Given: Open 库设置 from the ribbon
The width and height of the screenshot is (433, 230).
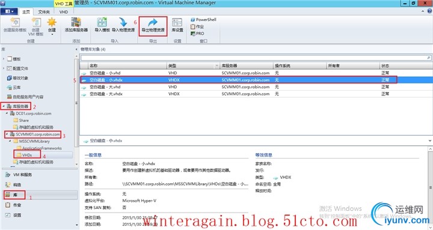Looking at the screenshot, I should point(177,25).
